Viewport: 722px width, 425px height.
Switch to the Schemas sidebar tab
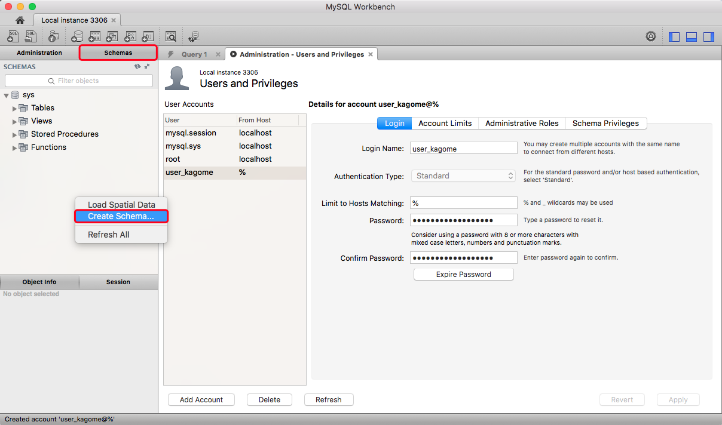[118, 53]
